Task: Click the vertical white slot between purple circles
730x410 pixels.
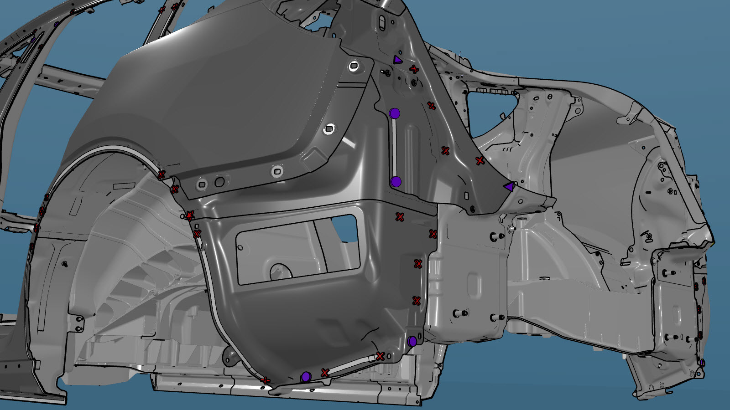Action: 395,148
